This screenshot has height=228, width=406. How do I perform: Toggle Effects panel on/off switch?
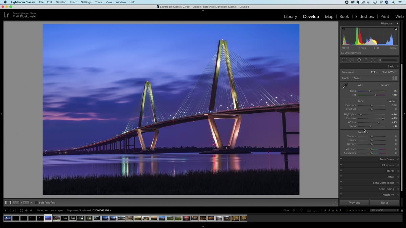[x=341, y=170]
